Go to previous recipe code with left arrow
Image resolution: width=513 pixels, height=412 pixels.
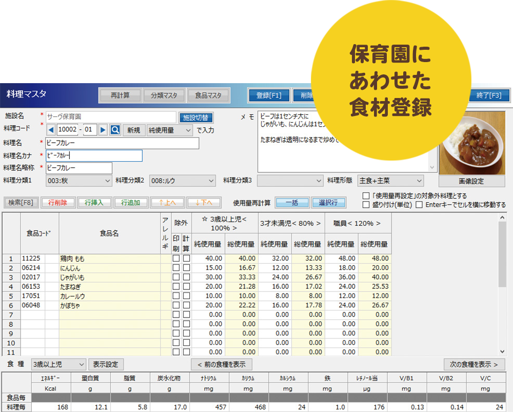coord(51,130)
